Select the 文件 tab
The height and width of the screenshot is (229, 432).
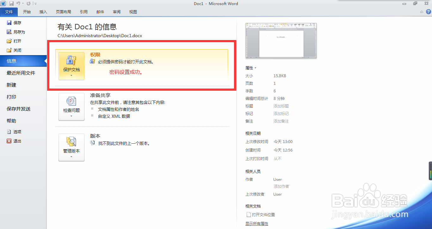point(9,12)
